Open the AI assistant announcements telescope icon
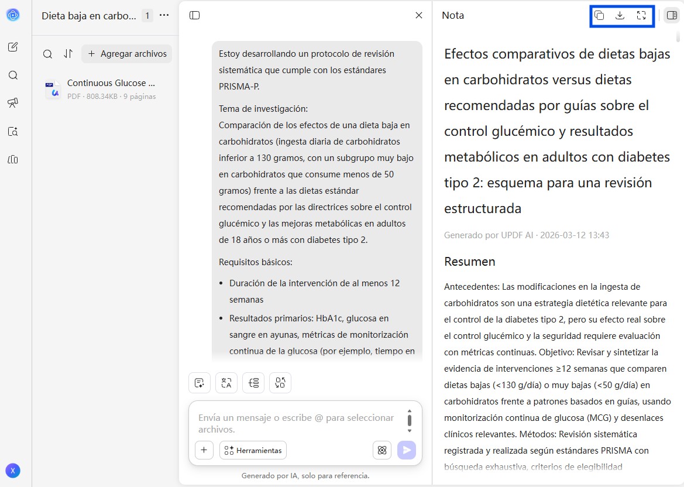 pyautogui.click(x=13, y=103)
